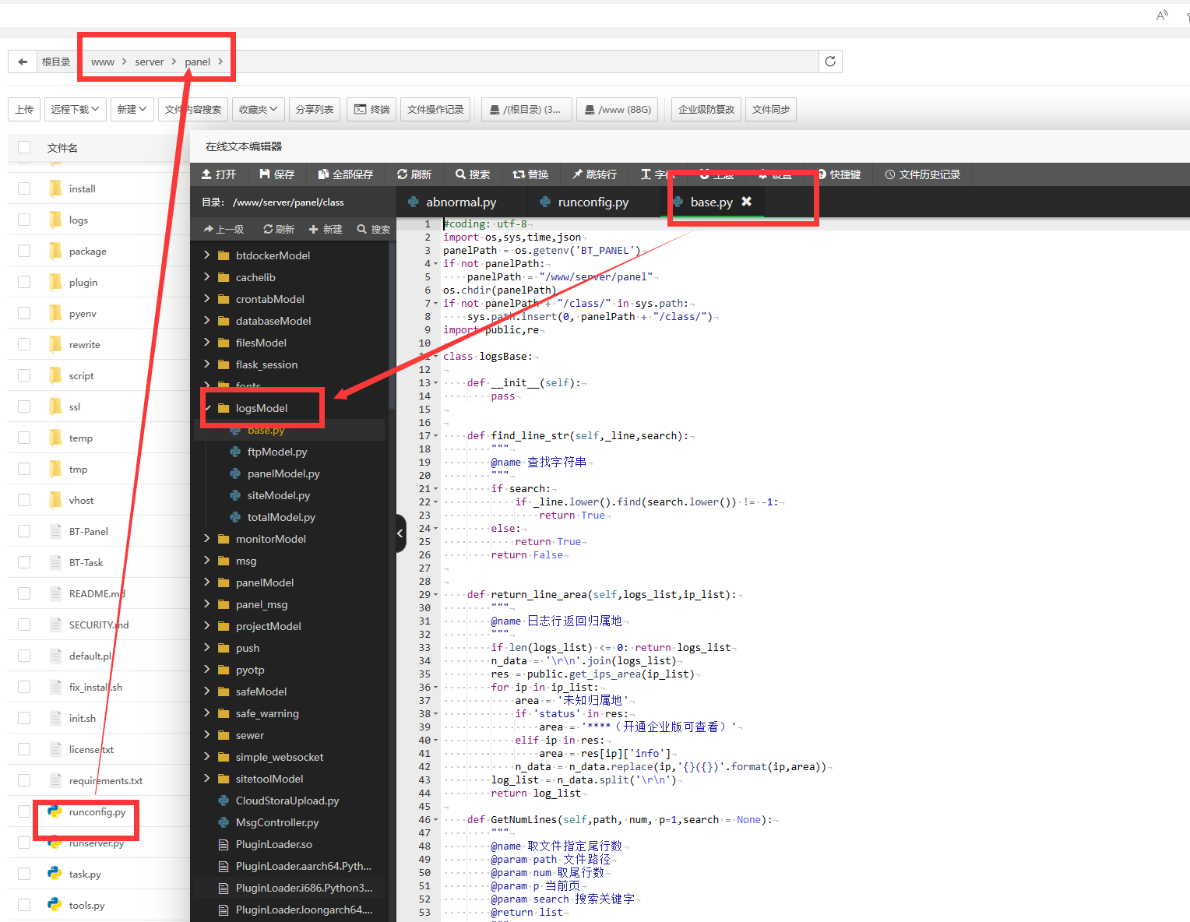The image size is (1190, 922).
Task: Open the 跳转行 go-to-line tool
Action: (x=594, y=174)
